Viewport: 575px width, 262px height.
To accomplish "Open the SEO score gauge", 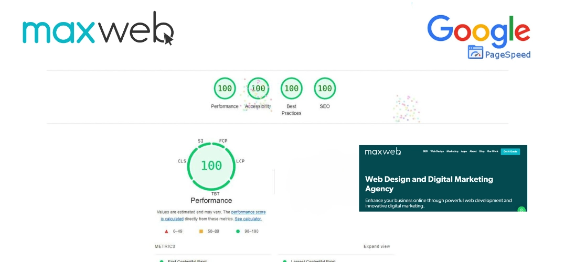I will point(325,89).
